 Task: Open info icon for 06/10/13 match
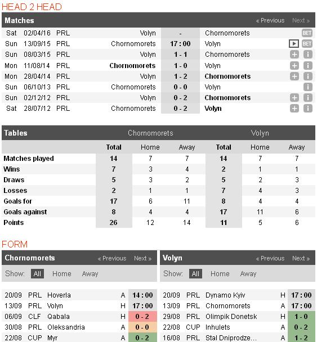tap(308, 87)
